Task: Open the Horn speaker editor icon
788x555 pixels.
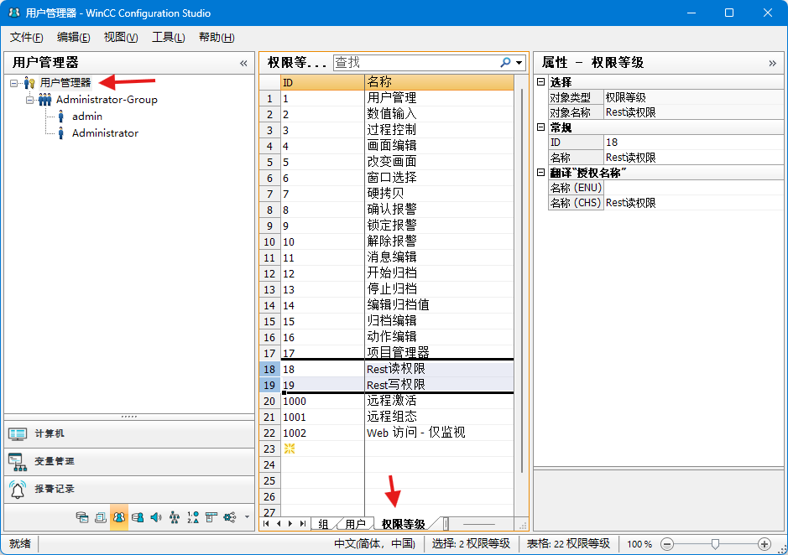Action: [156, 517]
